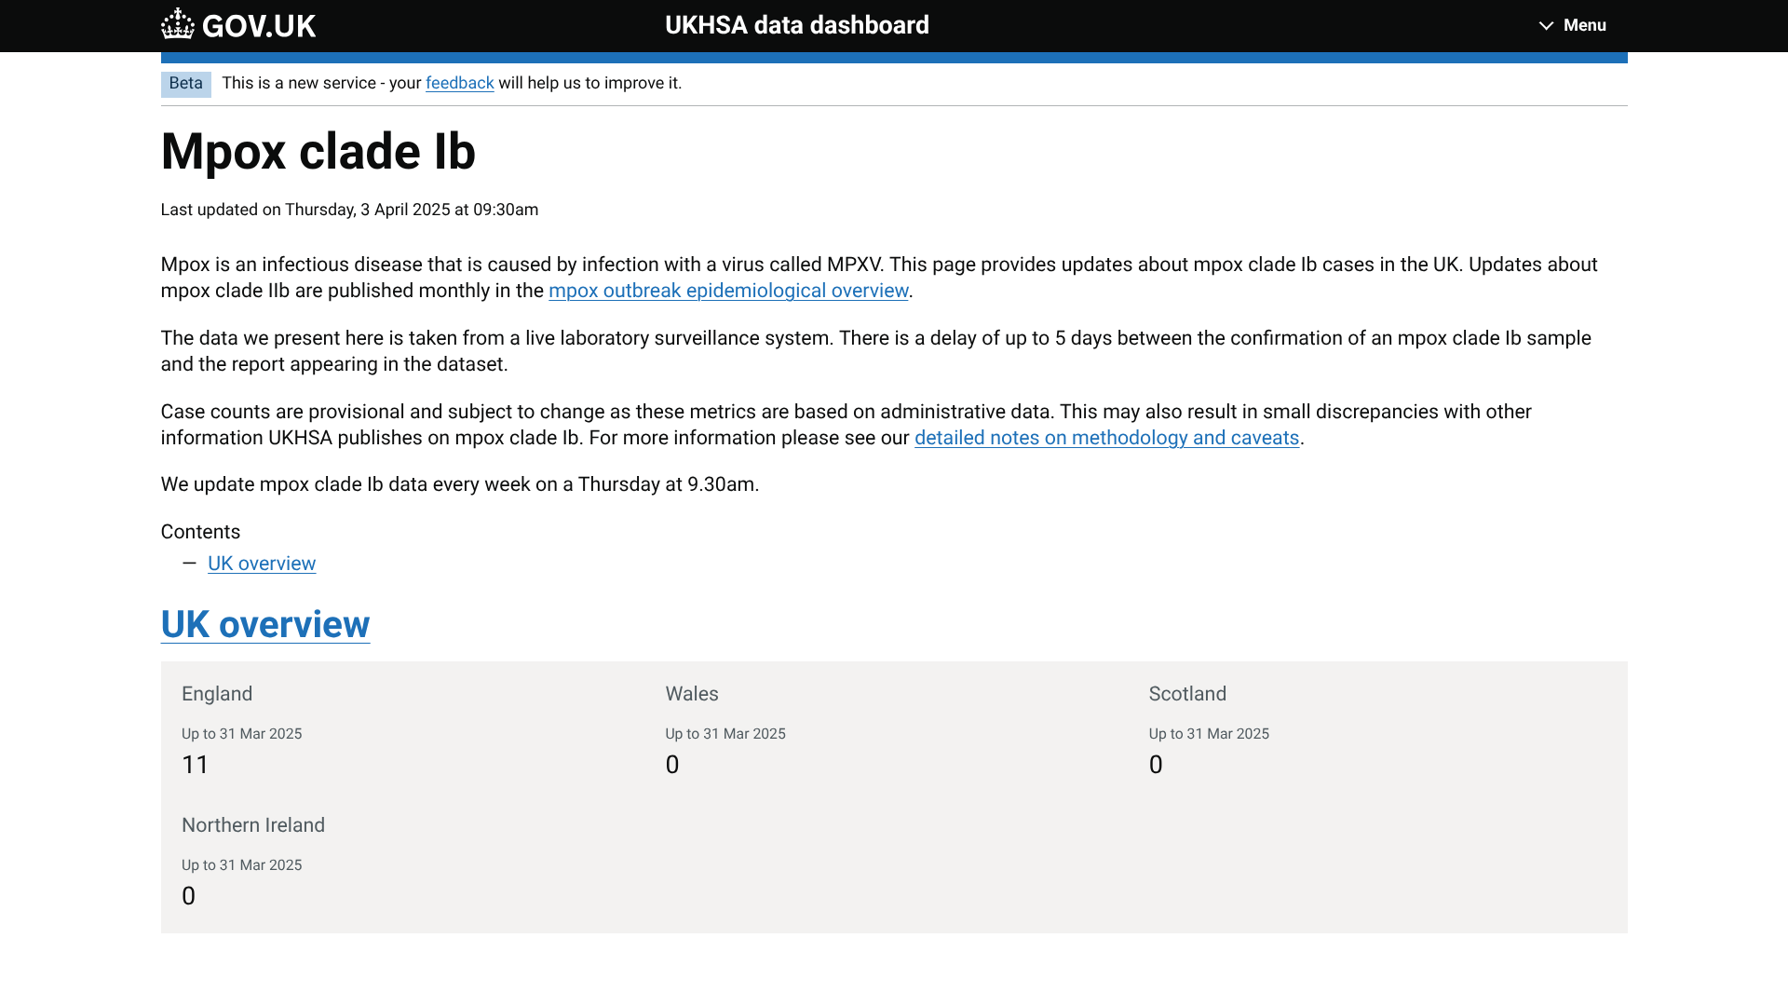Viewport: 1788px width, 1006px height.
Task: Click the GOV.UK wordmark text
Action: [259, 26]
